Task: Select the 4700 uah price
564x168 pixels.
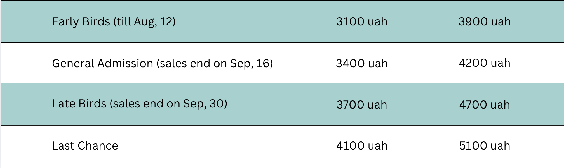Action: (x=485, y=105)
